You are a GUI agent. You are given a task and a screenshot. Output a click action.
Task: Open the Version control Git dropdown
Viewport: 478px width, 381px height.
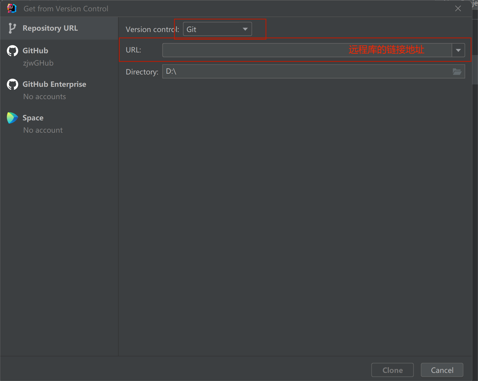click(217, 29)
